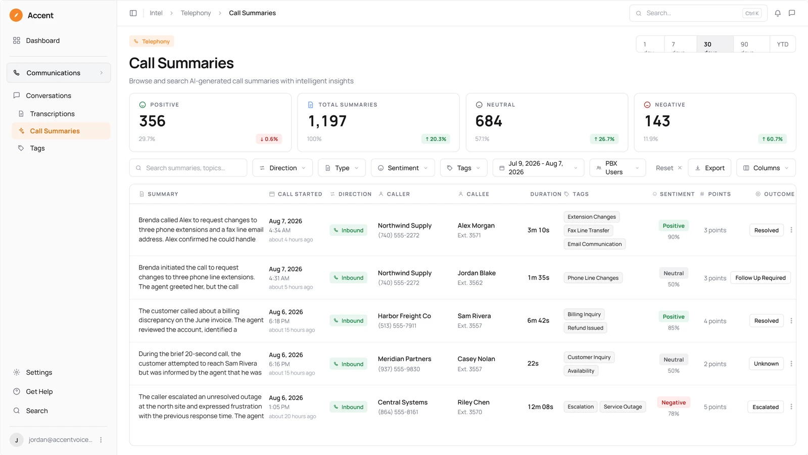808x455 pixels.
Task: Select the YTD range tab
Action: pyautogui.click(x=783, y=44)
